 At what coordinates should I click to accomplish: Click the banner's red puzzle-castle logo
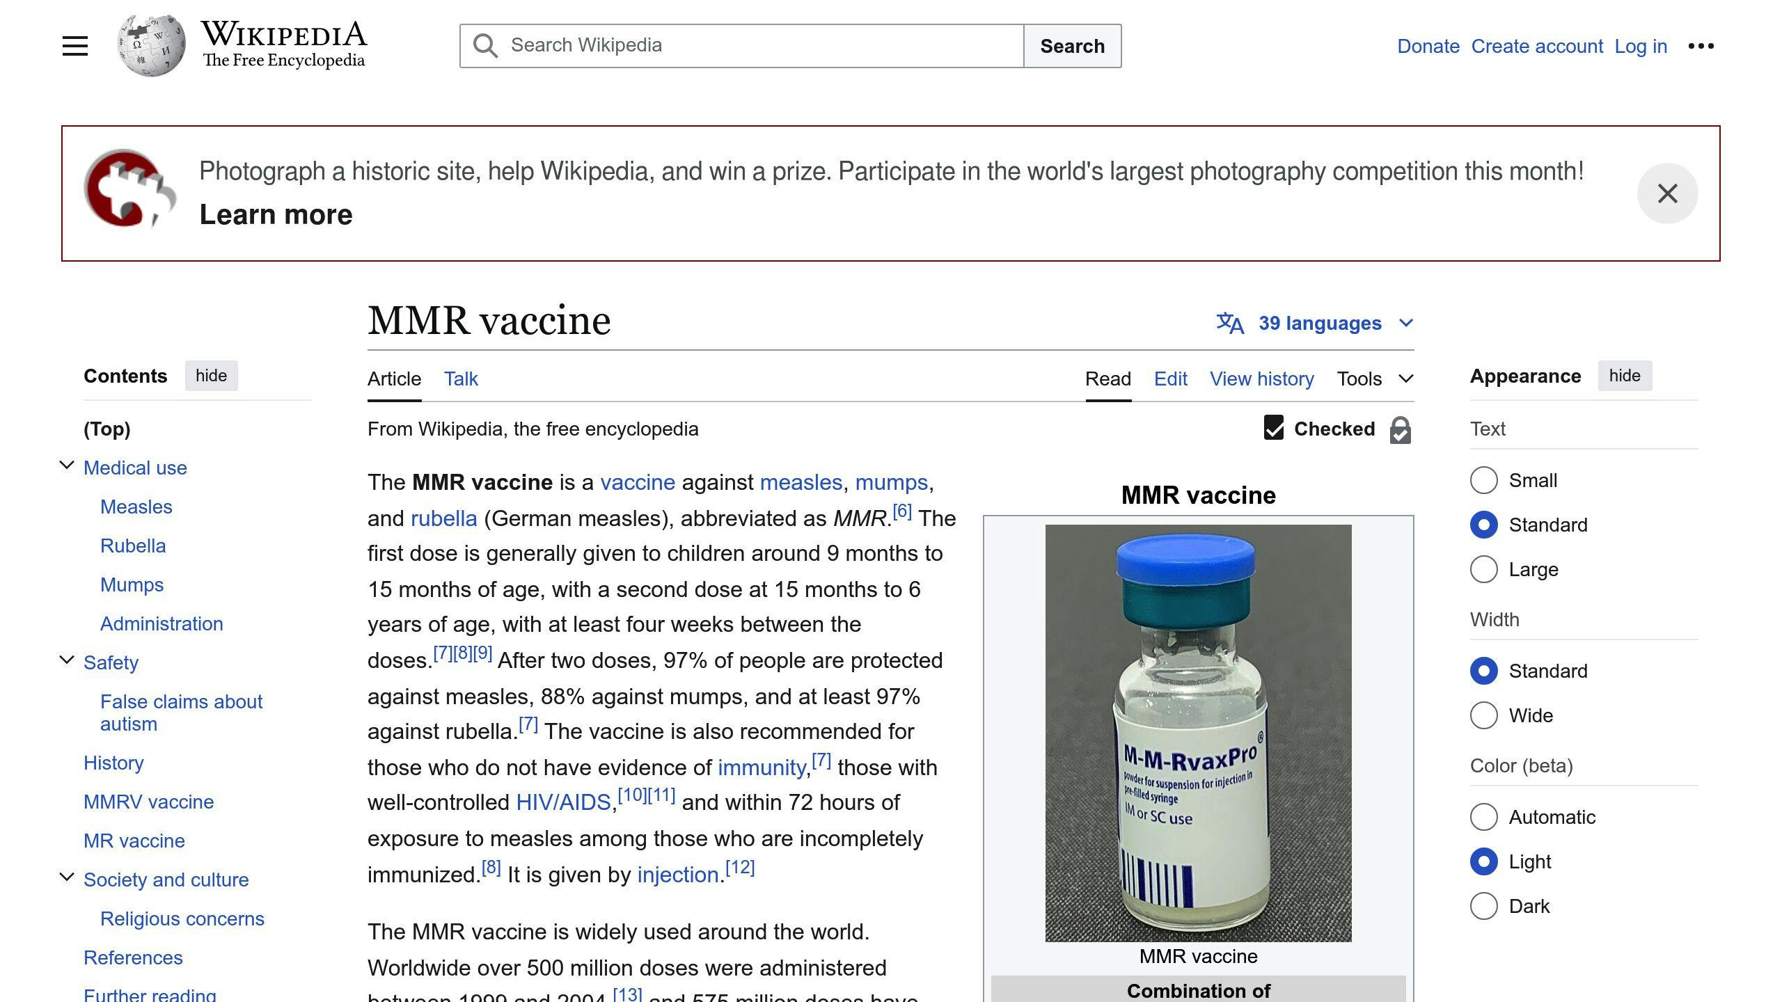tap(129, 188)
